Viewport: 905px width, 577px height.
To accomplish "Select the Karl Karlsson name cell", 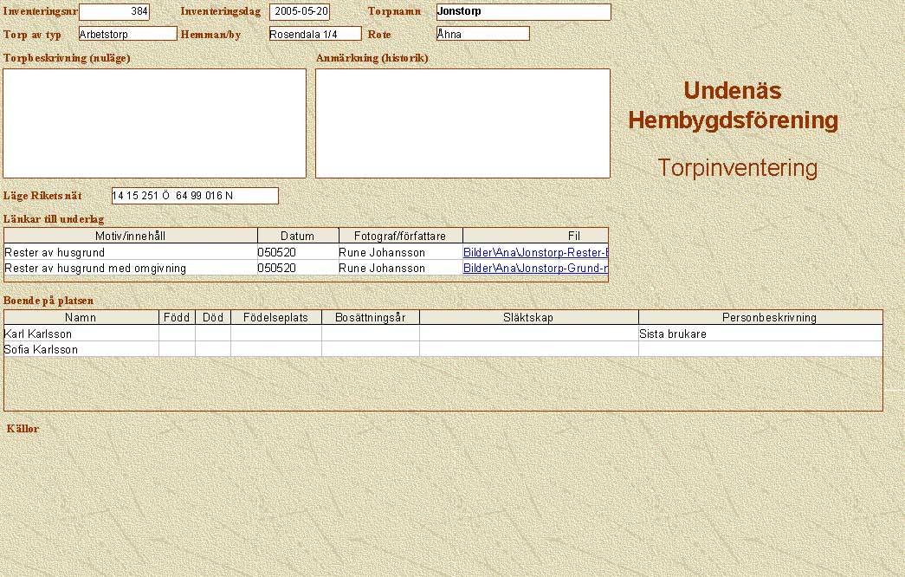I will coord(81,334).
